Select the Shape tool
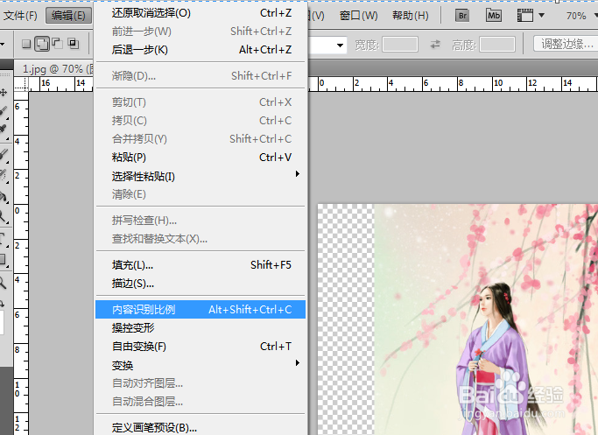598x435 pixels. [4, 260]
